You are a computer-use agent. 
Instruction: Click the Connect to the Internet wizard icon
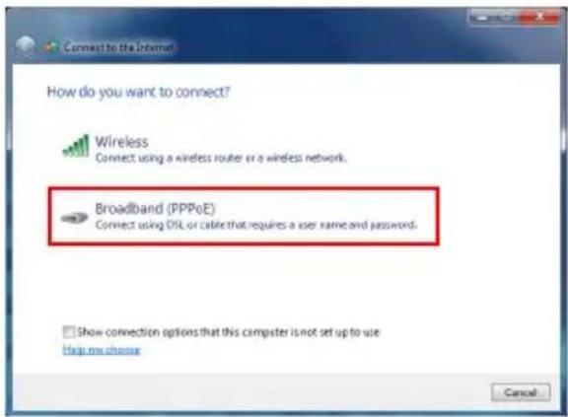(x=51, y=46)
